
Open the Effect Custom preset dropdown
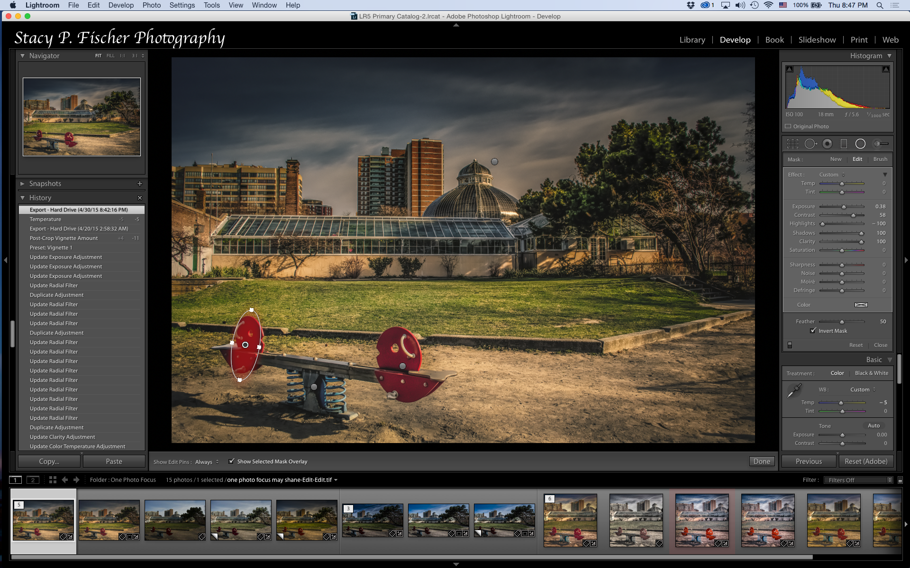pos(832,175)
